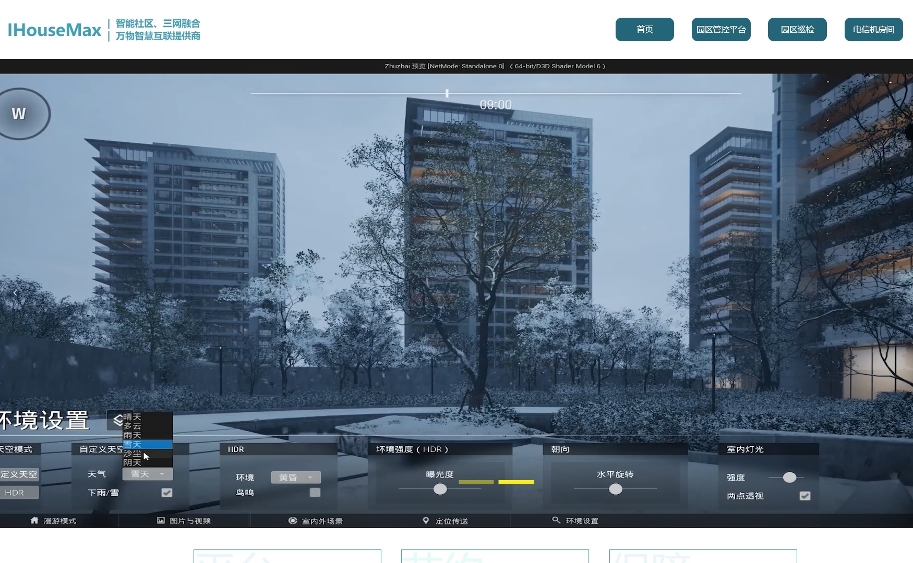The height and width of the screenshot is (563, 913).
Task: Open the 电信机房间 page
Action: [x=873, y=30]
